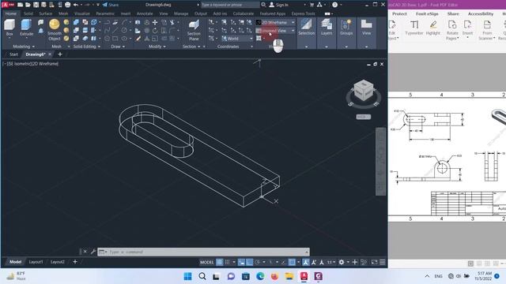Open the Solid ribbon tab

point(28,13)
